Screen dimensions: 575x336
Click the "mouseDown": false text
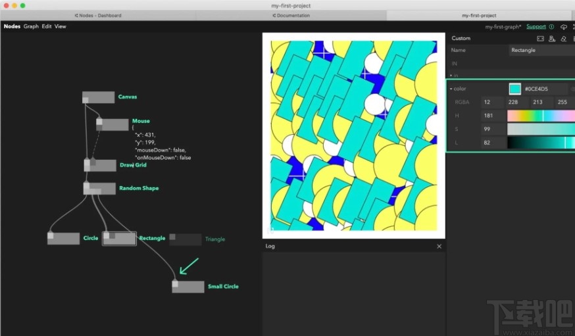(161, 150)
